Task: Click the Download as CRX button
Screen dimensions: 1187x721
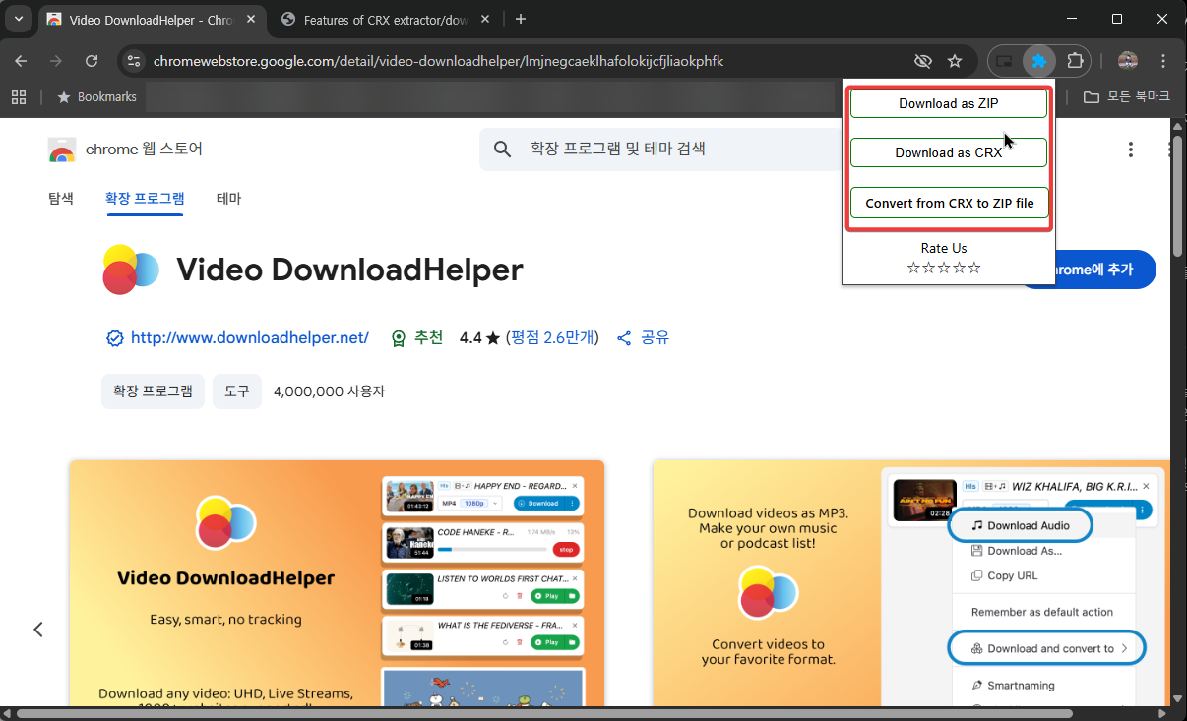Action: coord(949,152)
